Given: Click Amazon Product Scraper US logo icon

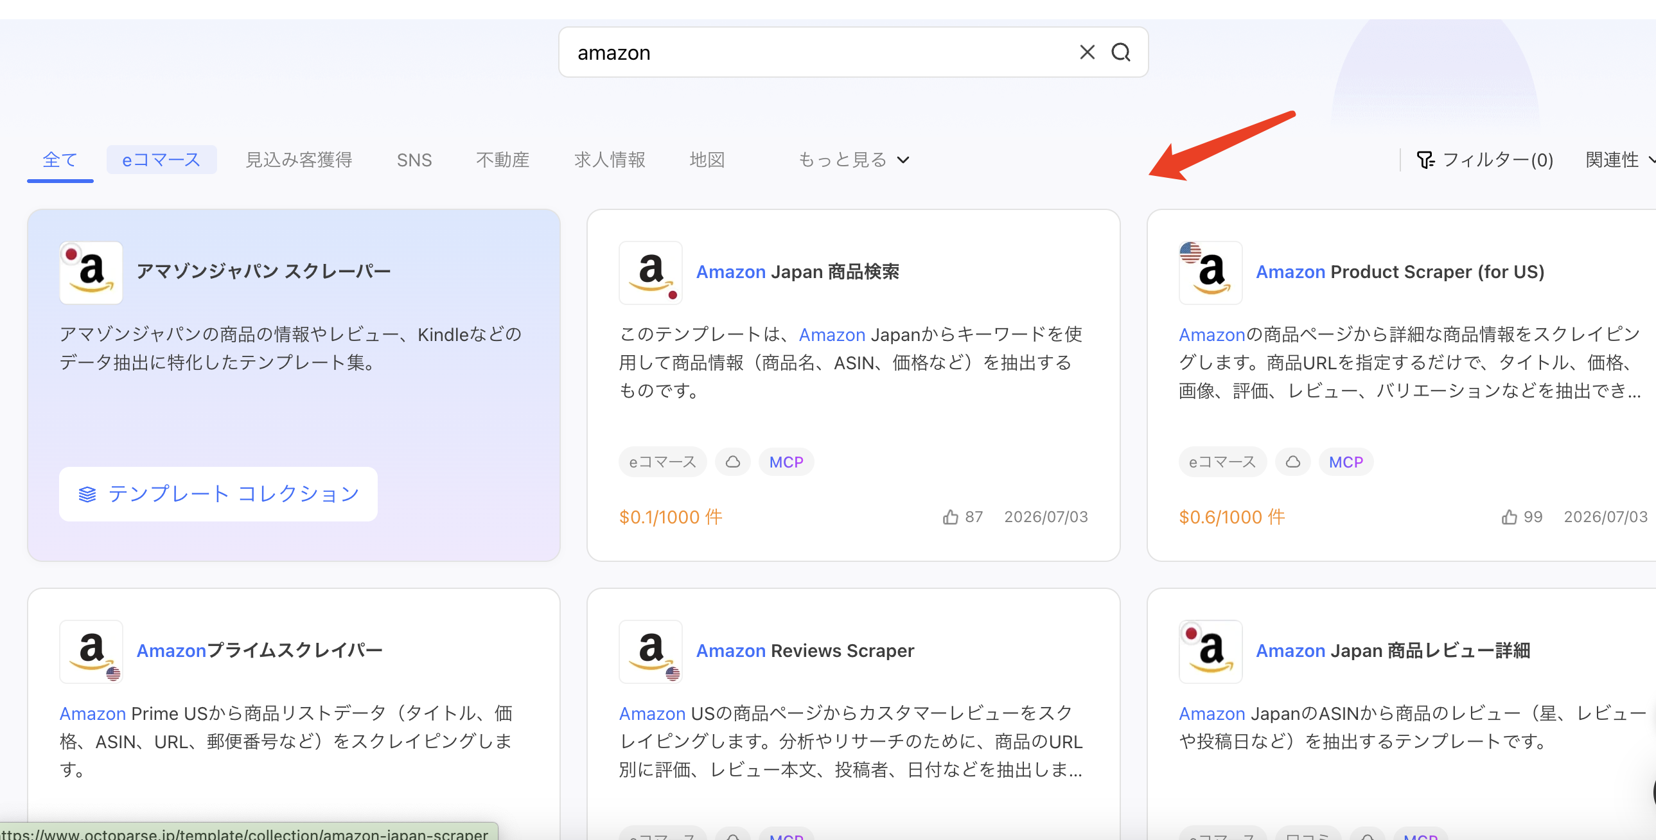Looking at the screenshot, I should click(x=1210, y=272).
